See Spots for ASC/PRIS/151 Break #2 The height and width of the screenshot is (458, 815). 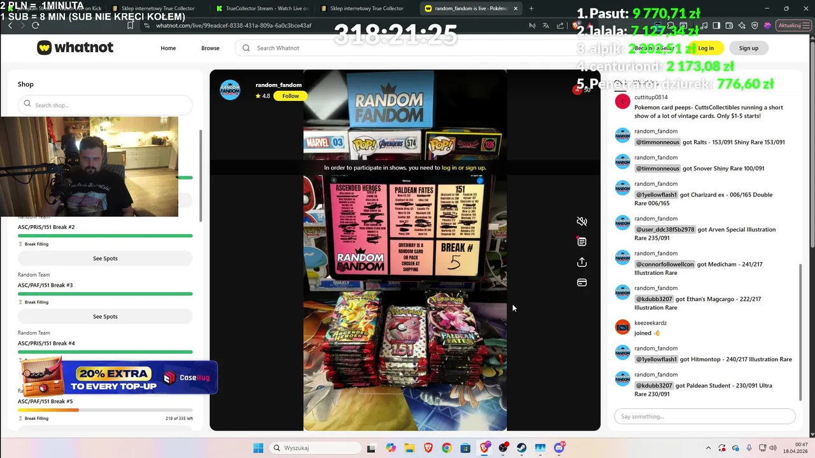tap(105, 258)
